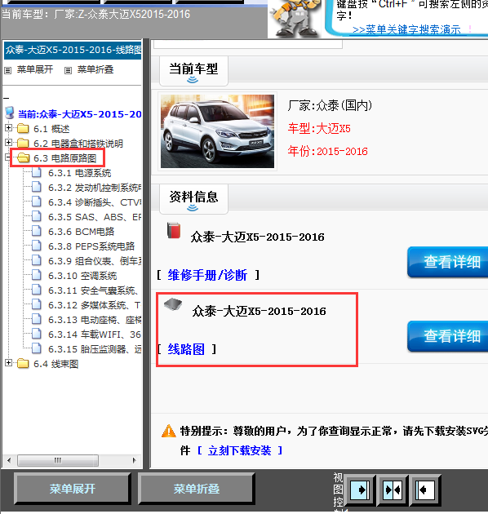The image size is (488, 514).
Task: Collapse the 6.3 电路原路图 node
Action: pyautogui.click(x=8, y=157)
